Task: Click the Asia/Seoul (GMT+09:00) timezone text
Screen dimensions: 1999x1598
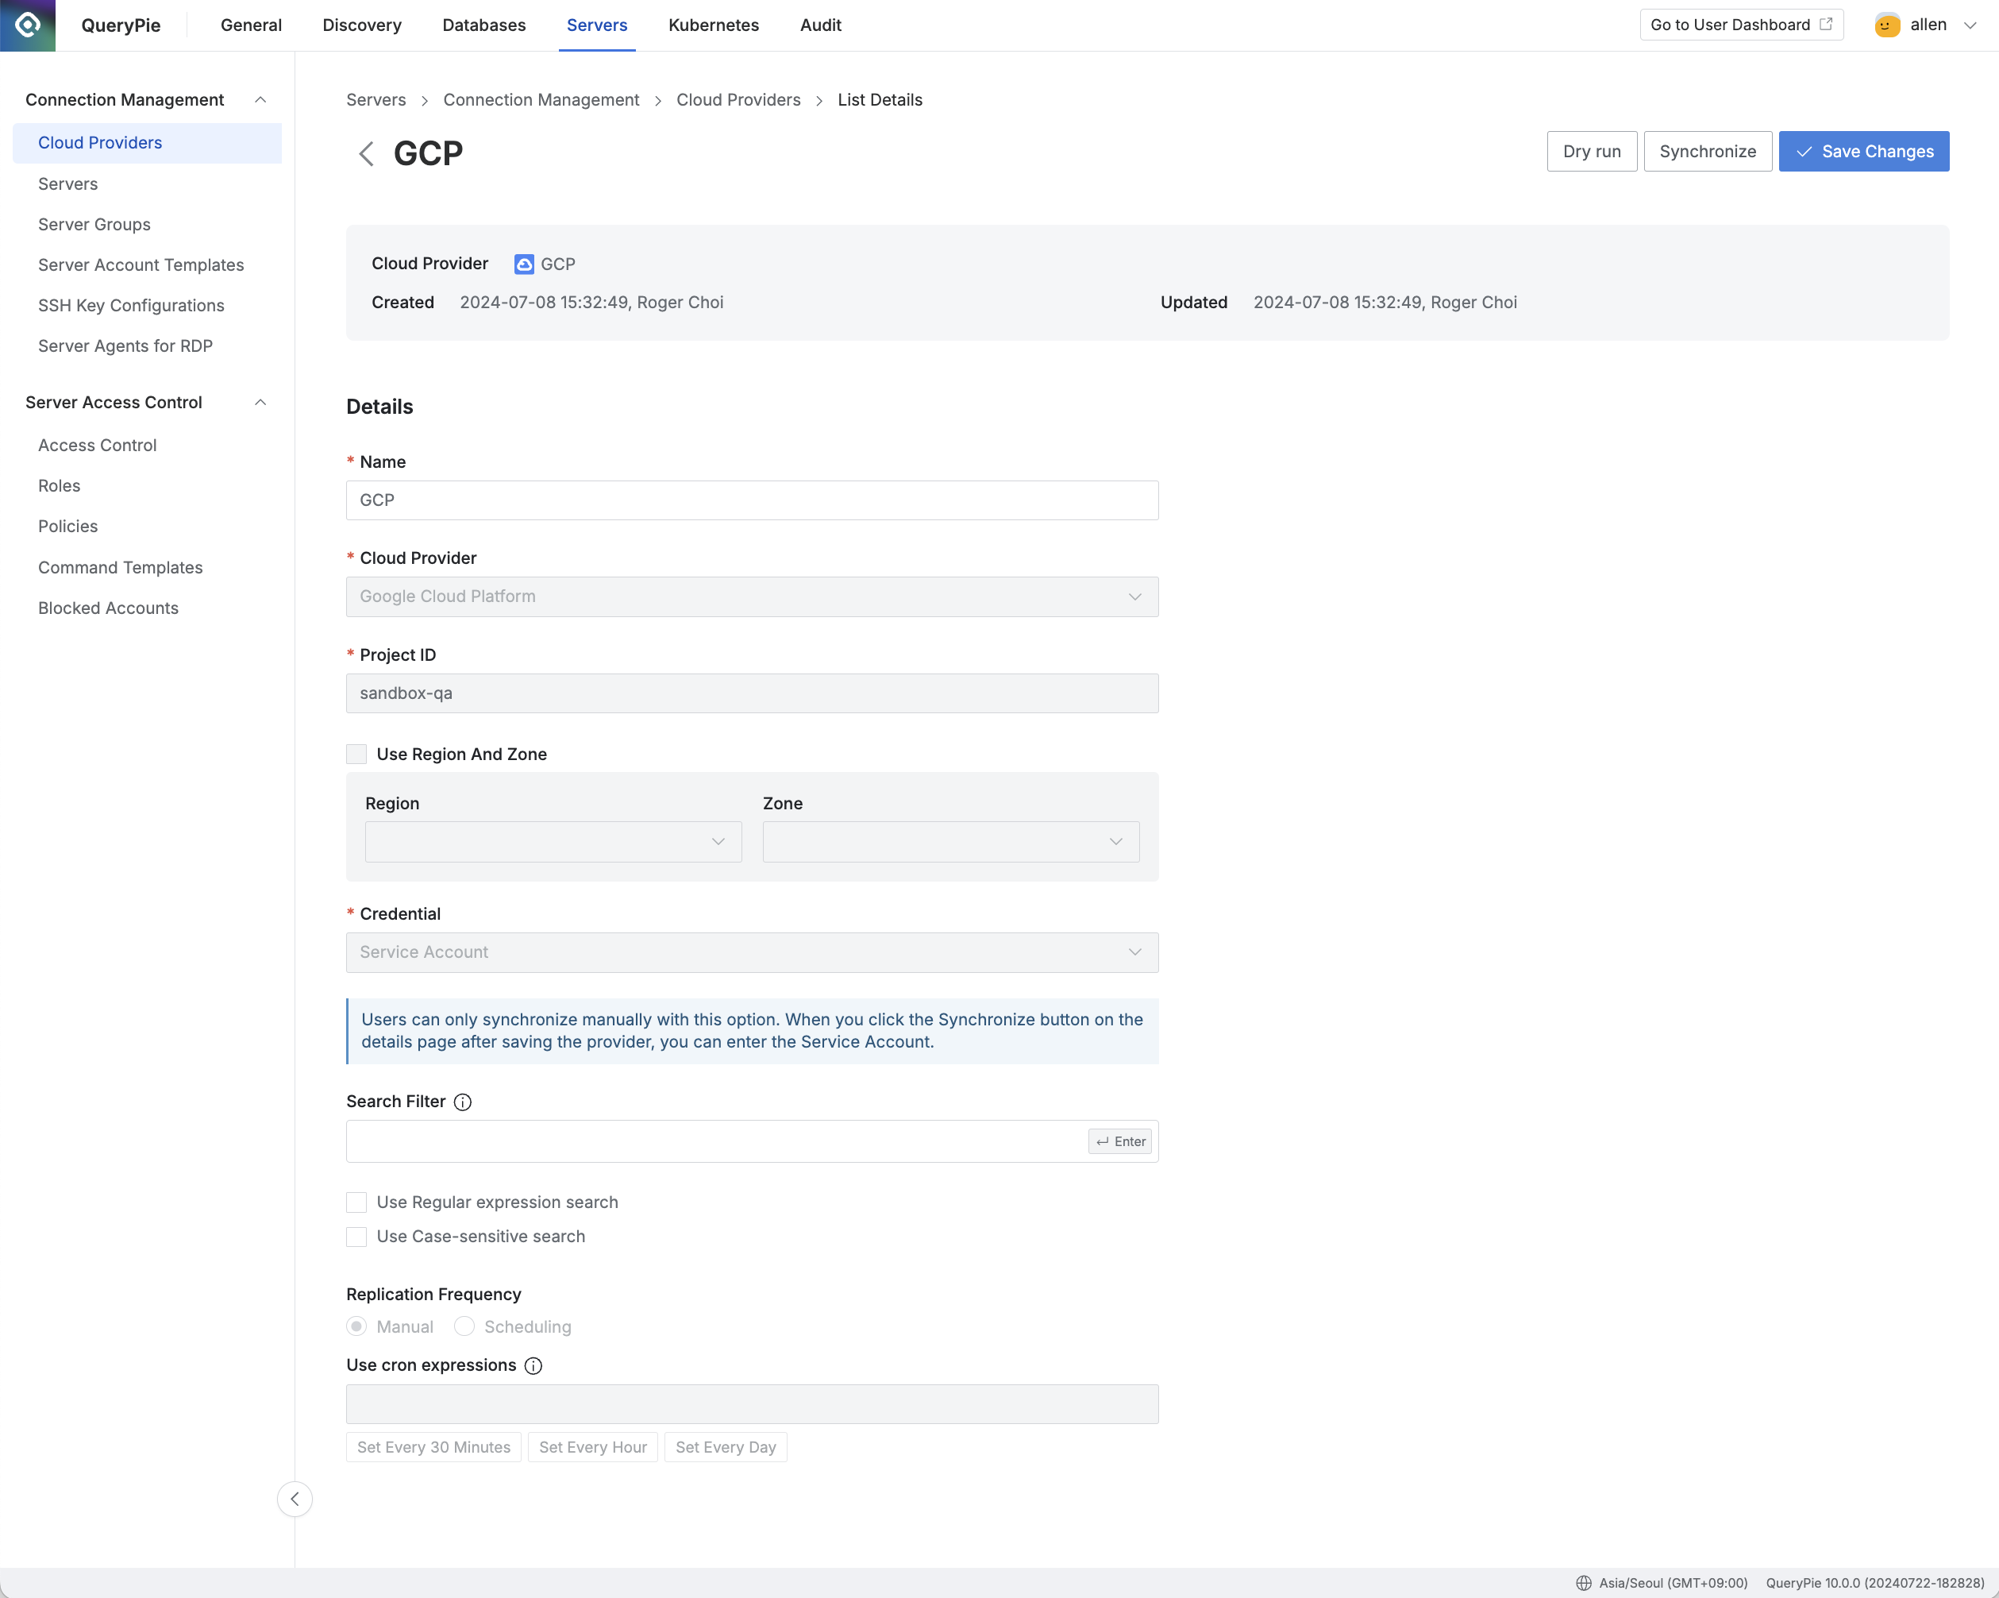Action: pos(1673,1583)
